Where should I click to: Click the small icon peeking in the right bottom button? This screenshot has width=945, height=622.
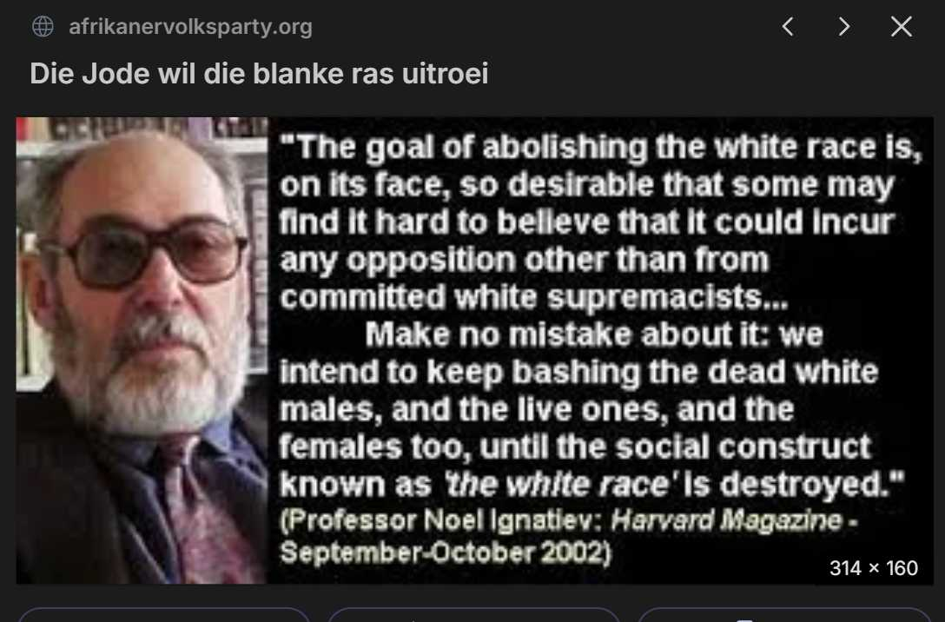(745, 619)
